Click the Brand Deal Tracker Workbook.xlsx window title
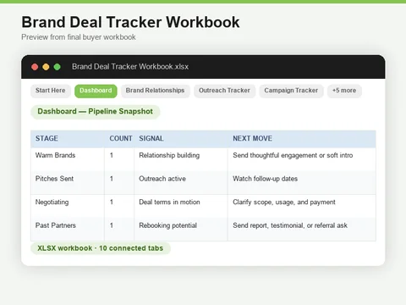 coord(130,67)
